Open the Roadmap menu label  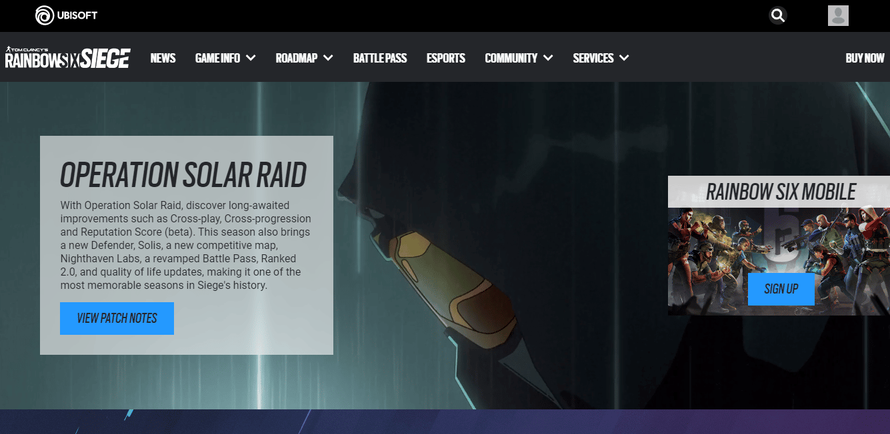click(297, 58)
